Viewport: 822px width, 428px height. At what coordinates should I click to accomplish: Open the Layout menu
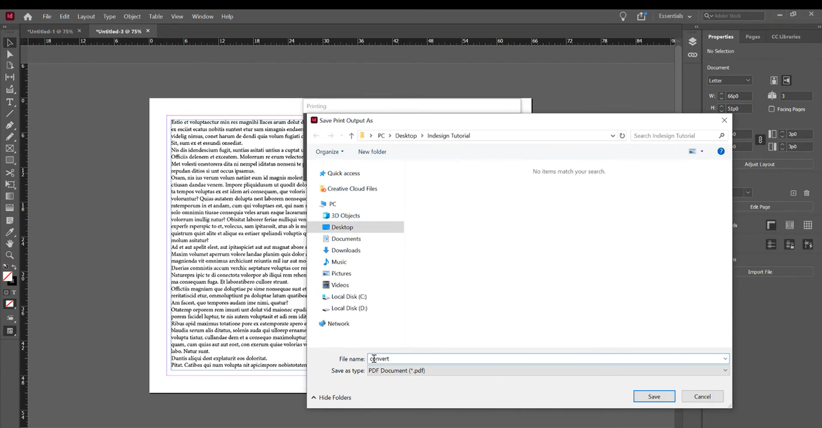coord(86,16)
